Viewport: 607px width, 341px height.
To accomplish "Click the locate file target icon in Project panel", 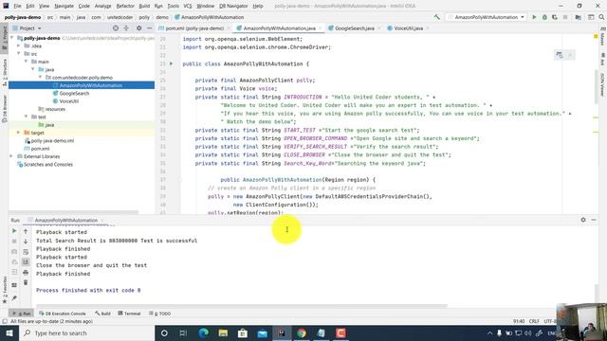I will (x=116, y=28).
